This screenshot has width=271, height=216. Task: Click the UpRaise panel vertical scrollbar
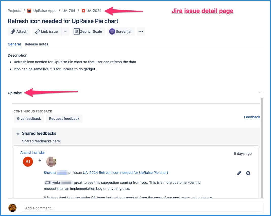pos(262,148)
